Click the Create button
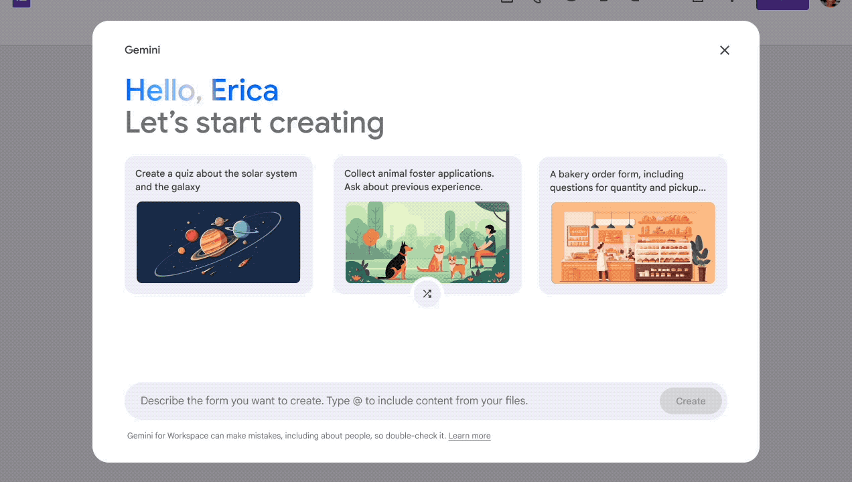 (691, 401)
